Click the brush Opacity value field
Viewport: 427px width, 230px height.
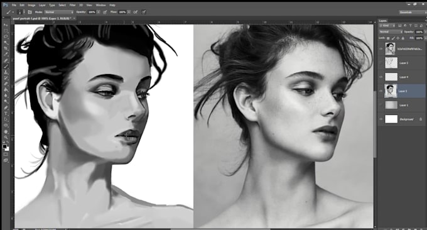pyautogui.click(x=92, y=13)
